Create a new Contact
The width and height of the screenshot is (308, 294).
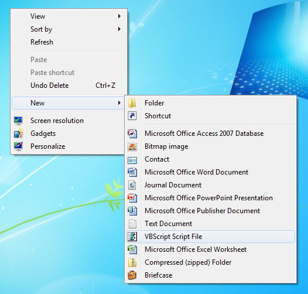tap(211, 159)
